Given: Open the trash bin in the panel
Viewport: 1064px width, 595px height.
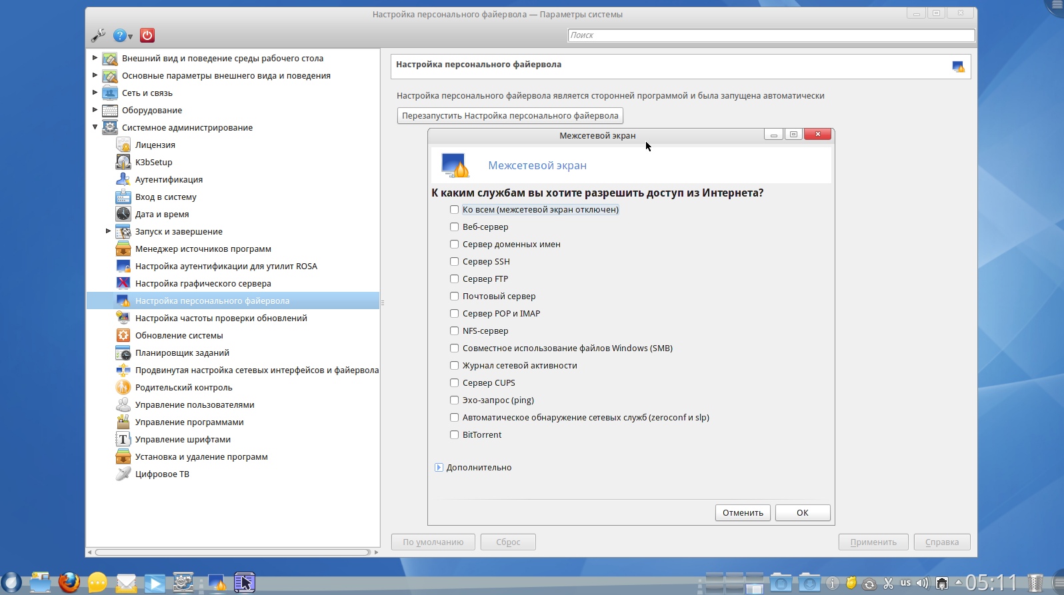Looking at the screenshot, I should (1035, 583).
